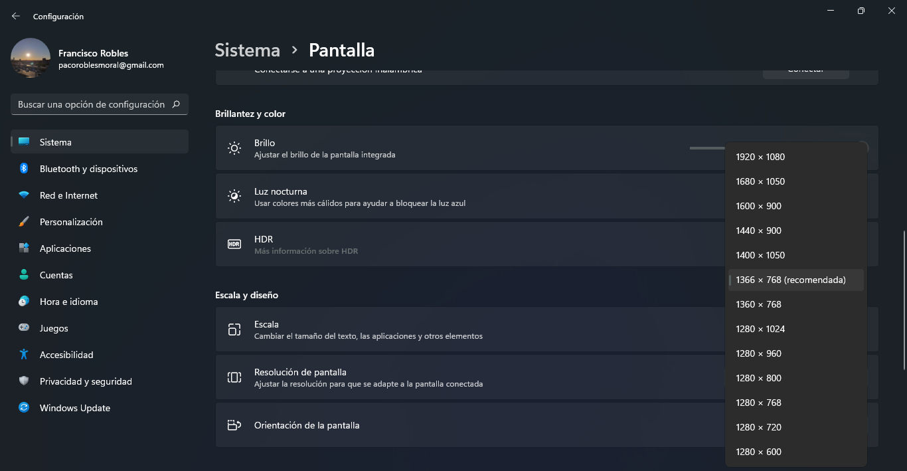
Task: Click the Francisco Robles profile picture
Action: pos(31,58)
